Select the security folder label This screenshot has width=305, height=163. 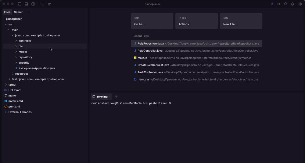pos(24,63)
